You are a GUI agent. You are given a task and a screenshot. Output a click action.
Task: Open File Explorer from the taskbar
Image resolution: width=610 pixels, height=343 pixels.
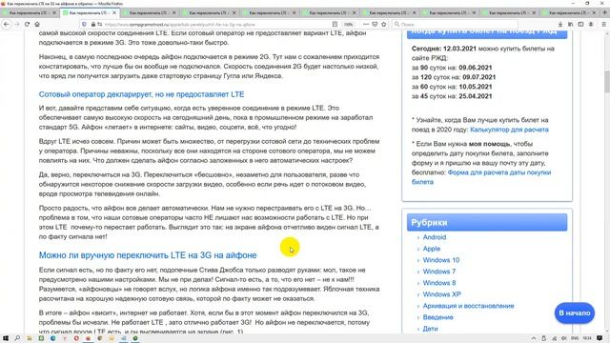30,338
